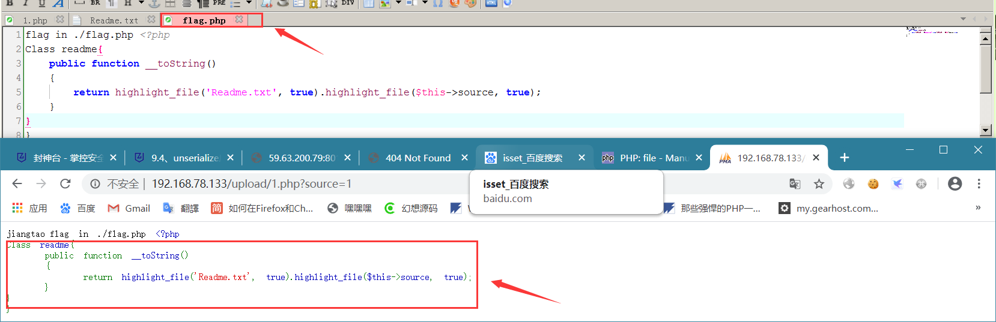The width and height of the screenshot is (996, 322).
Task: Click the Google Translate icon in address bar
Action: (x=795, y=184)
